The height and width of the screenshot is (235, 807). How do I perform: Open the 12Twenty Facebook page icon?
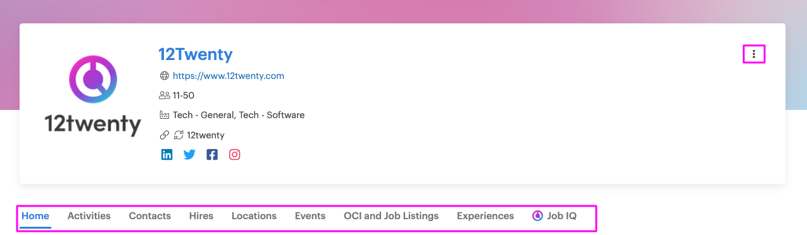[212, 155]
